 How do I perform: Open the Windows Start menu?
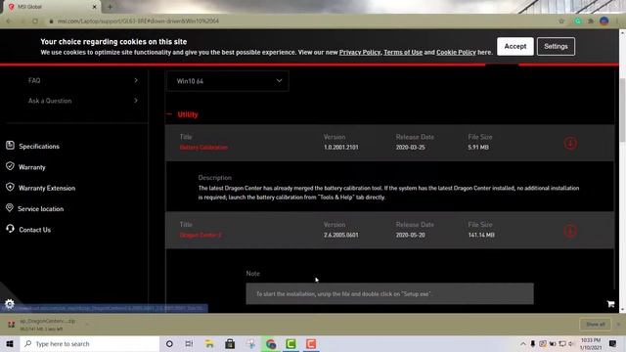click(x=10, y=343)
